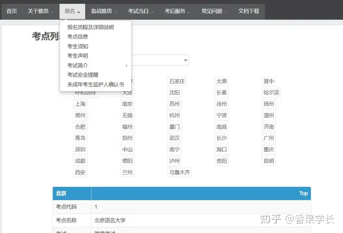The height and width of the screenshot is (233, 343).
Task: Click the 上海 city link
Action: coord(80,104)
